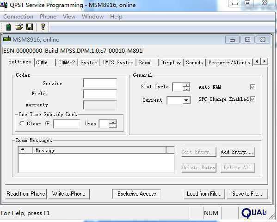Open the Help menu

click(x=116, y=17)
